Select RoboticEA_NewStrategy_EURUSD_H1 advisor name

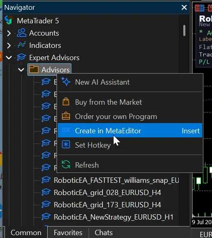(x=114, y=217)
